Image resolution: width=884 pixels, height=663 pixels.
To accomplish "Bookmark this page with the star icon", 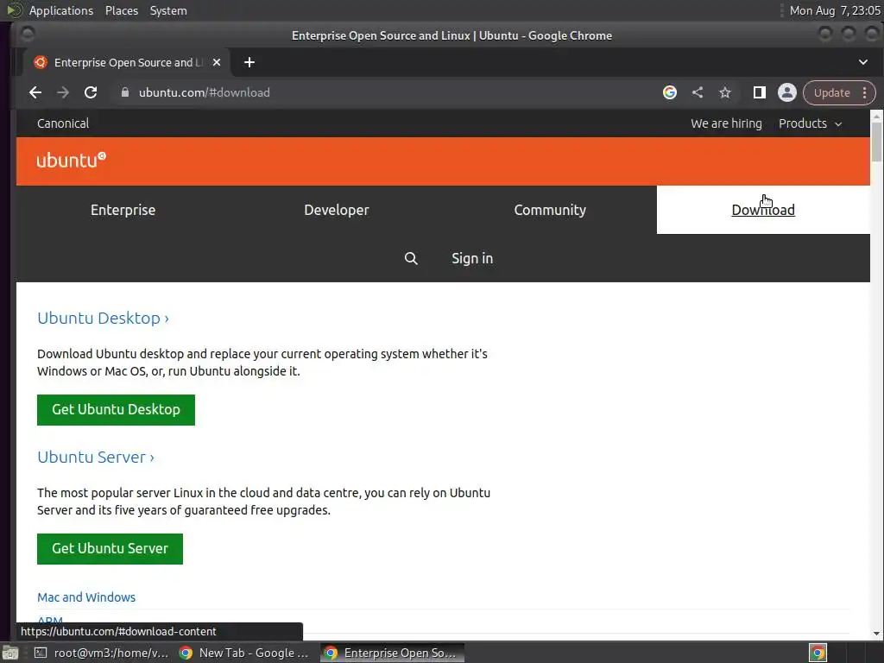I will tap(725, 92).
